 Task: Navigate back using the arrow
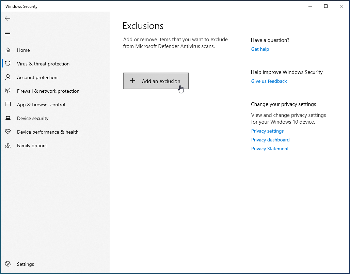click(x=7, y=18)
